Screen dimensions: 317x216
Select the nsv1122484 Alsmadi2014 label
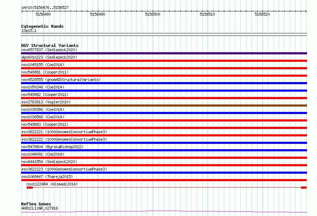[52, 184]
